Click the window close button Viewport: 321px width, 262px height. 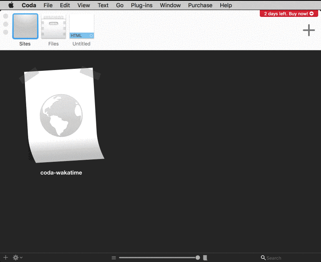[6, 16]
